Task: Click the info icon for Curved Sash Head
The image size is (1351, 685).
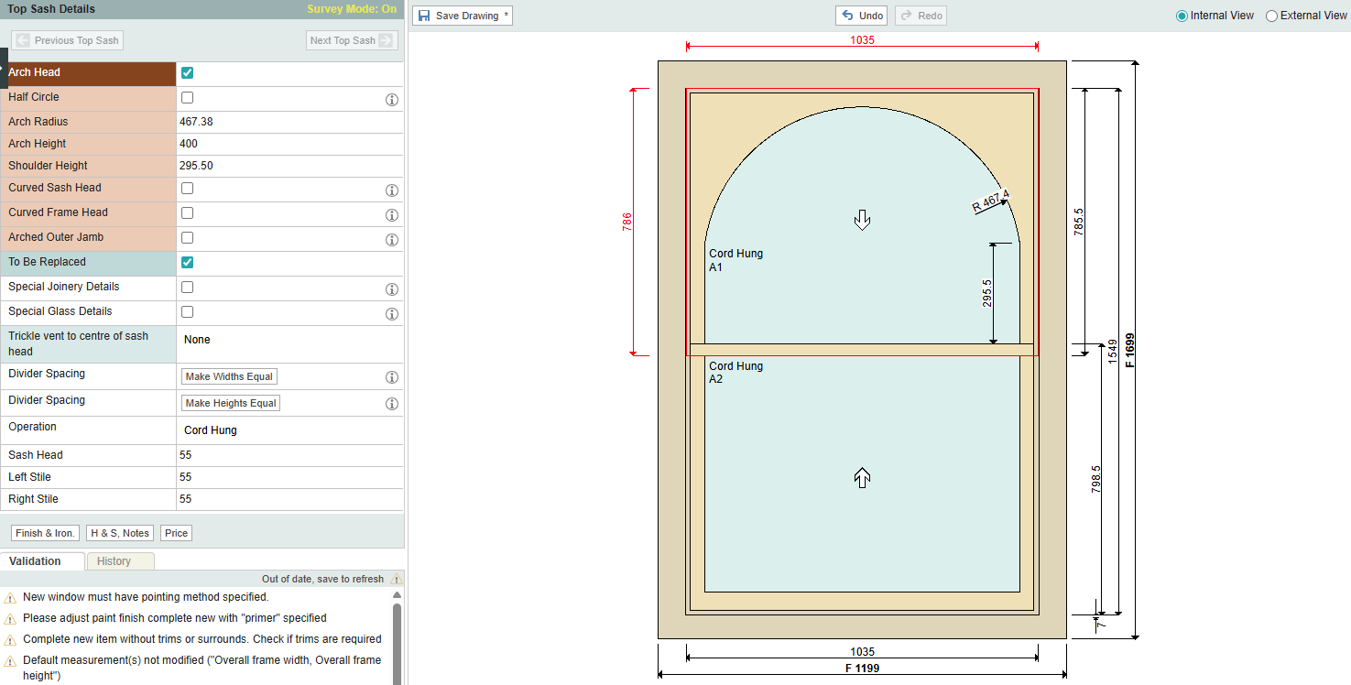Action: [x=392, y=190]
